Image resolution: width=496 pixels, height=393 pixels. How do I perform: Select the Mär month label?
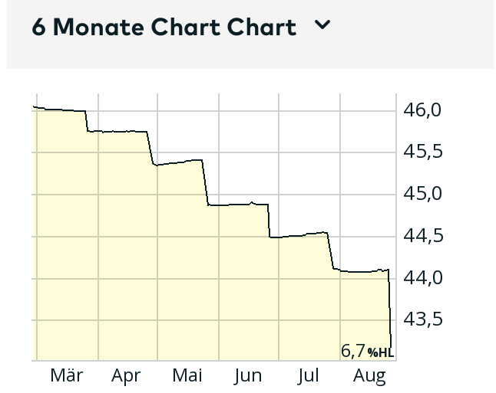[x=66, y=375]
